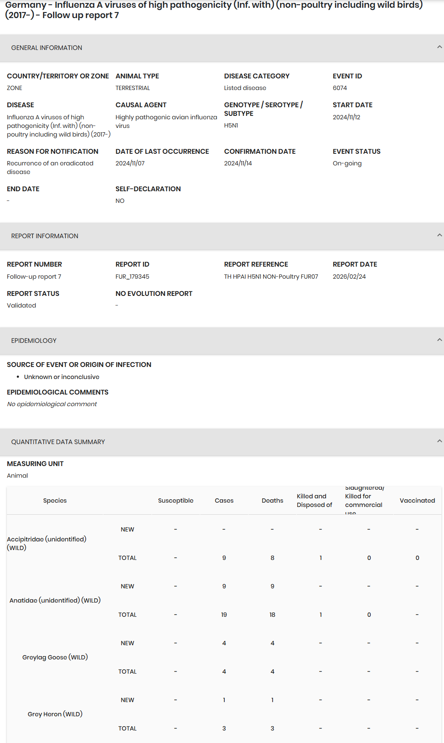Click the report ID FUR_179345 value

[x=132, y=277]
